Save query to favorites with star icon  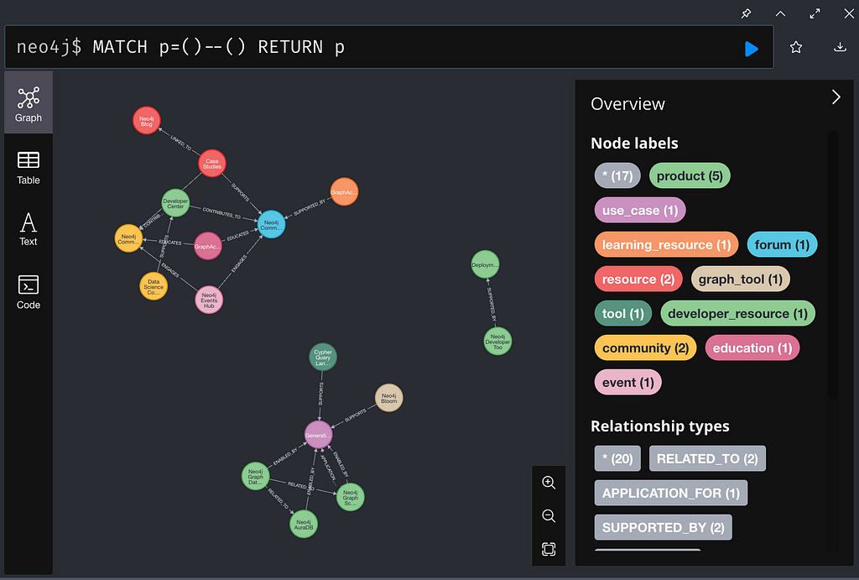coord(796,48)
